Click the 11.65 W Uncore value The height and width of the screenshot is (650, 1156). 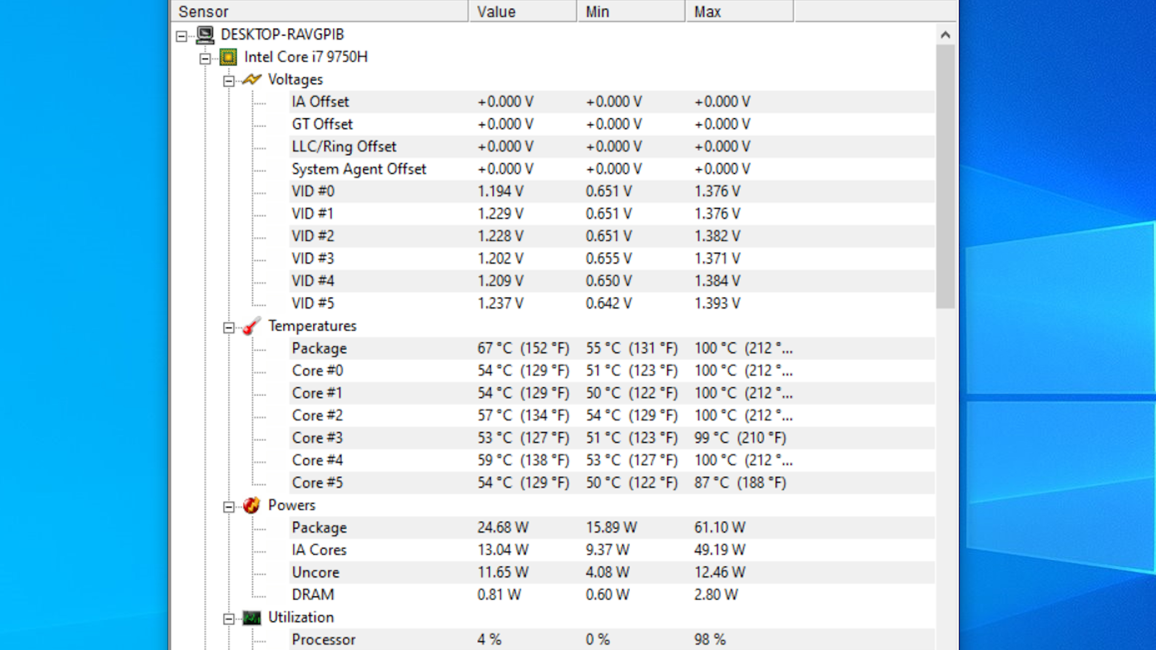pyautogui.click(x=503, y=572)
